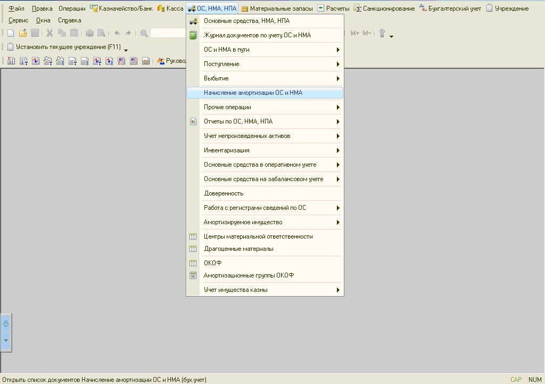The width and height of the screenshot is (545, 384).
Task: Click the print preview icon
Action: pyautogui.click(x=102, y=34)
